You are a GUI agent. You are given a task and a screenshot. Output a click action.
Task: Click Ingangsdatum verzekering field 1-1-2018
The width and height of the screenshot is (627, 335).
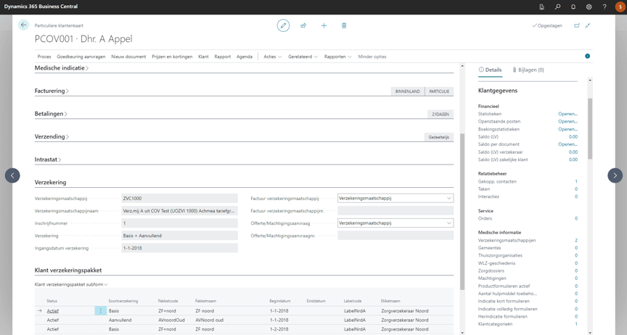pyautogui.click(x=179, y=248)
